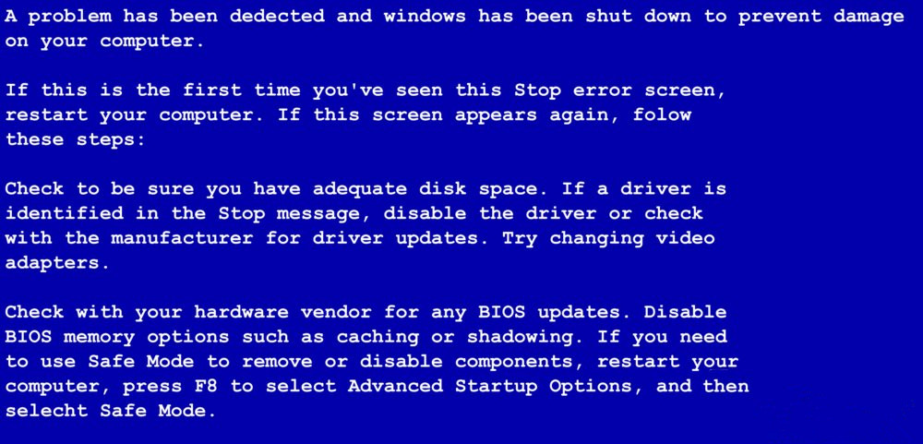Click 'Stop error screen,' phrase
The height and width of the screenshot is (444, 923).
620,90
